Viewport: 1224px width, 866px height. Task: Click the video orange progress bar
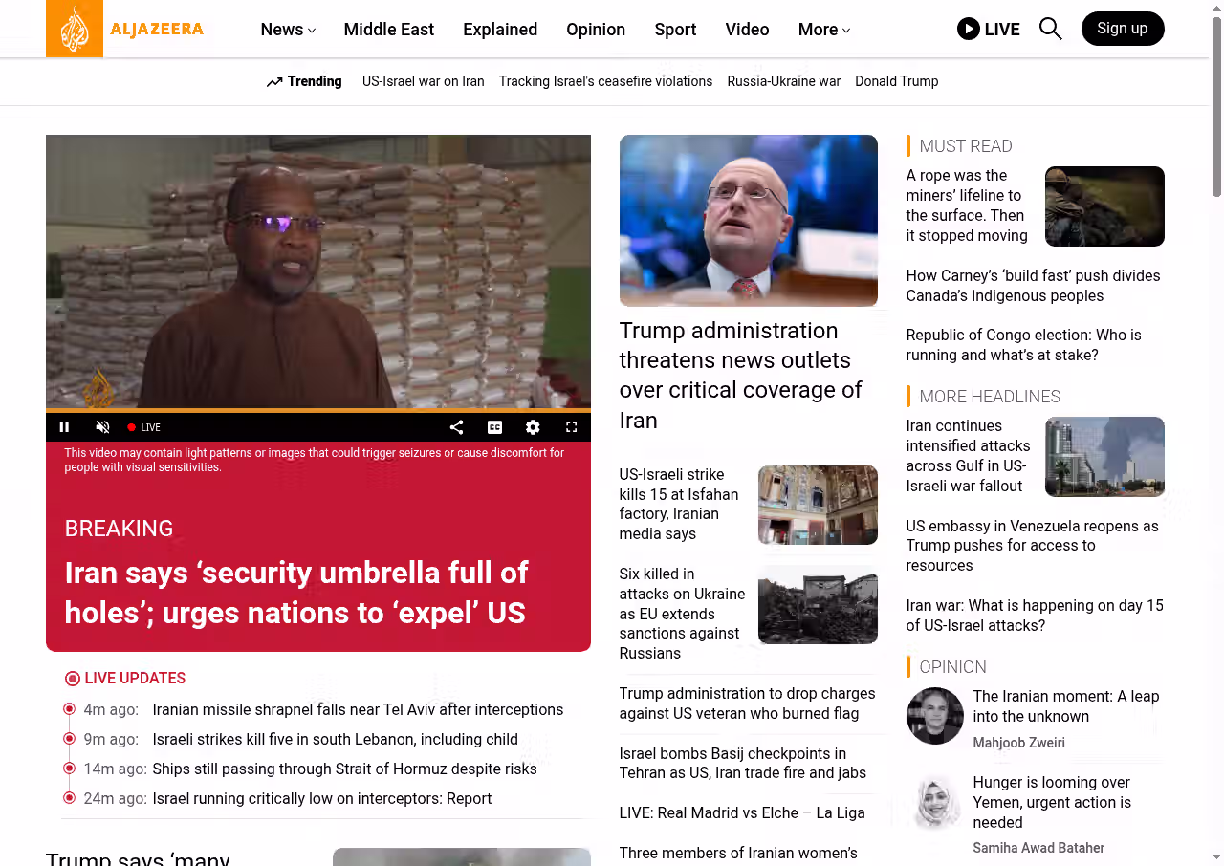[318, 411]
